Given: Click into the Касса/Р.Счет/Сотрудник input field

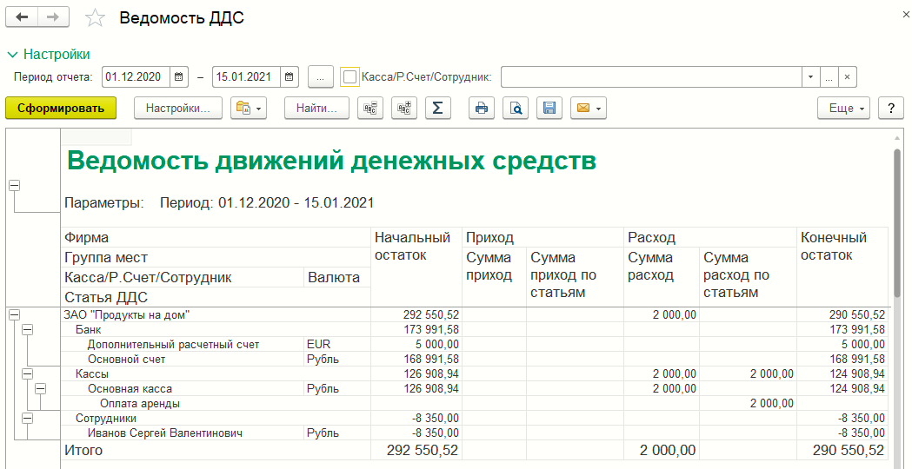Looking at the screenshot, I should coord(650,77).
